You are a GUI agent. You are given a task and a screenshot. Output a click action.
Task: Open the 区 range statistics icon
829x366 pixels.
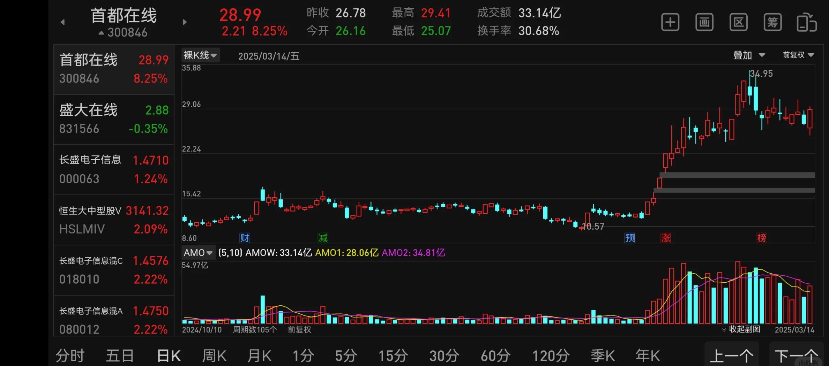coord(738,22)
